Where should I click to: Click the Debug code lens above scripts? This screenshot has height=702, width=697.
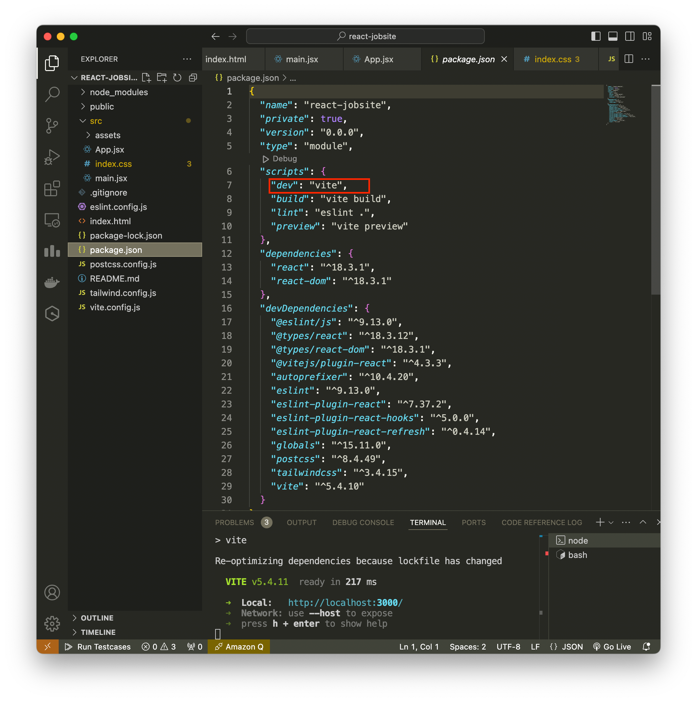(x=279, y=159)
